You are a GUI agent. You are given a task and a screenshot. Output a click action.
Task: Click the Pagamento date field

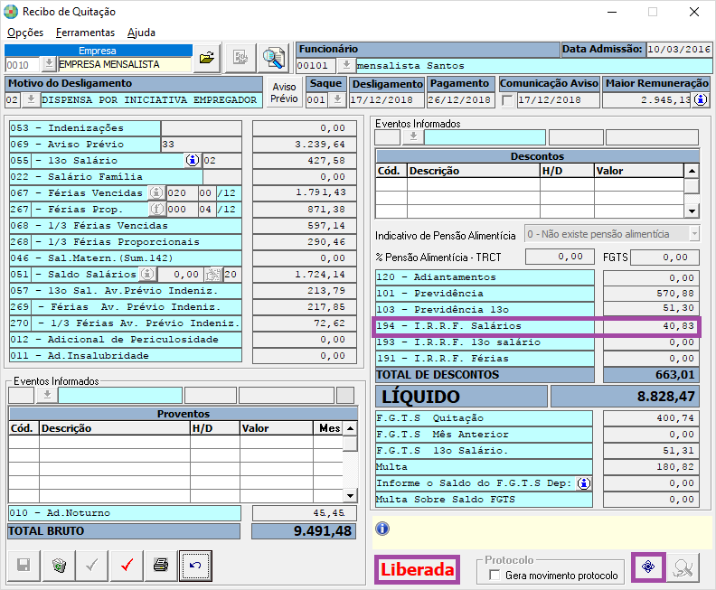point(460,100)
